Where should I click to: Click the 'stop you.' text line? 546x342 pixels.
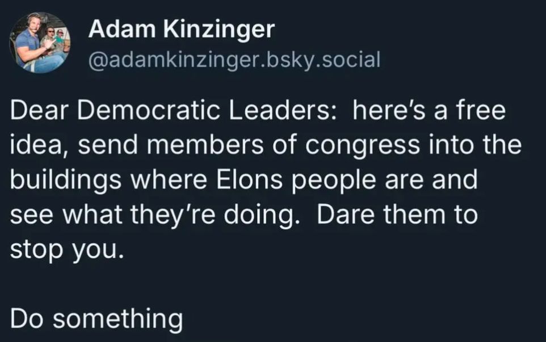pos(67,251)
